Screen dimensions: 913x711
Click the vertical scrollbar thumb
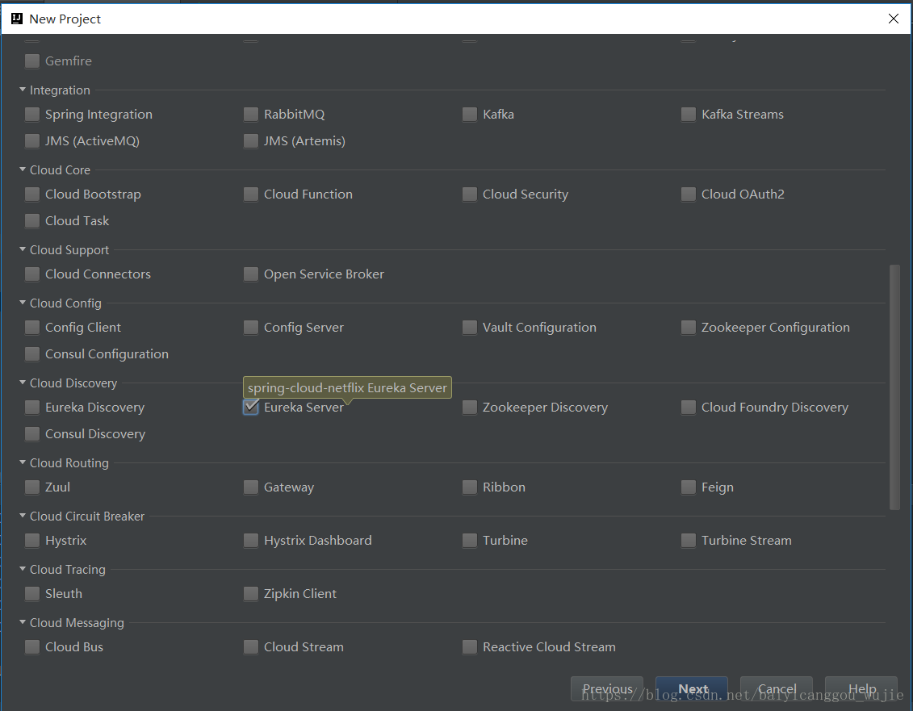click(895, 387)
